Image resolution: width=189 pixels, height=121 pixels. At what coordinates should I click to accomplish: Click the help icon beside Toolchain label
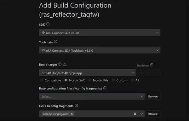(x=55, y=42)
